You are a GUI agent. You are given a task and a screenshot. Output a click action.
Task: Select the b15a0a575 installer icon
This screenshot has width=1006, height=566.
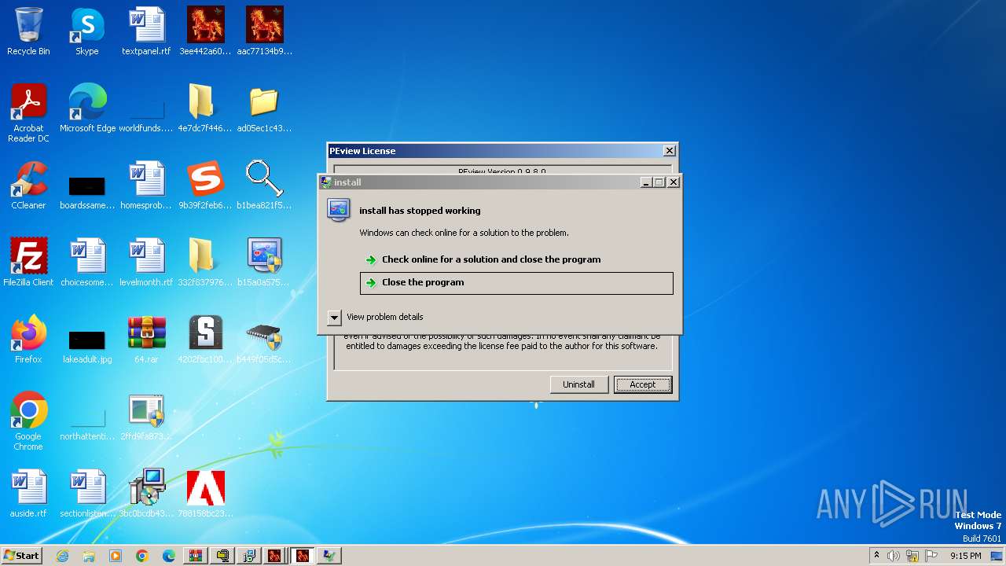click(x=264, y=263)
